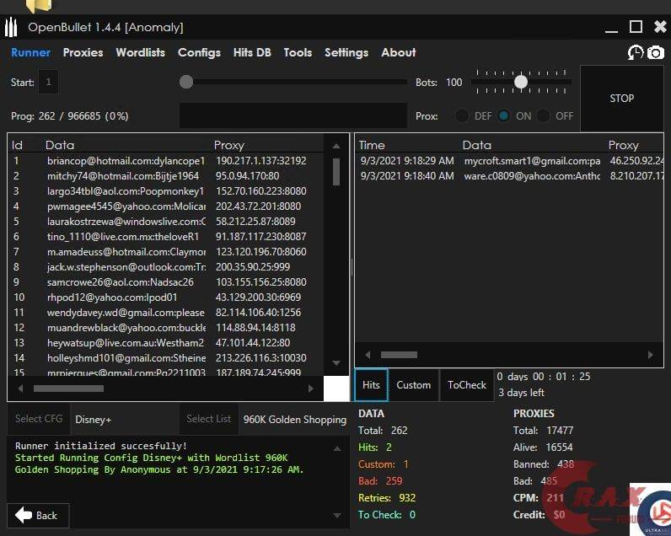Click proxy 43.129.200.30:6969 cell
Viewport: 671px width, 536px height.
pos(258,297)
